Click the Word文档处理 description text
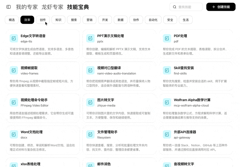The width and height of the screenshot is (240, 167). coord(42,147)
